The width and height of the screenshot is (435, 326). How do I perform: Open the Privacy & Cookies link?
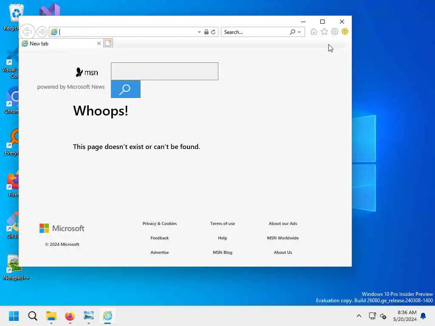[x=160, y=223]
